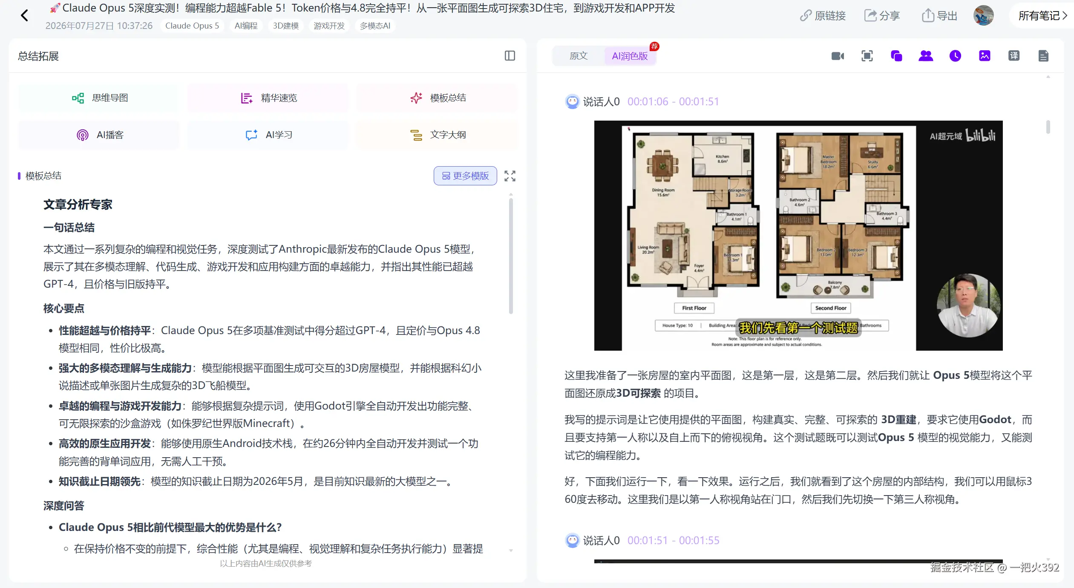
Task: Select the AI编程 tag
Action: [x=246, y=26]
